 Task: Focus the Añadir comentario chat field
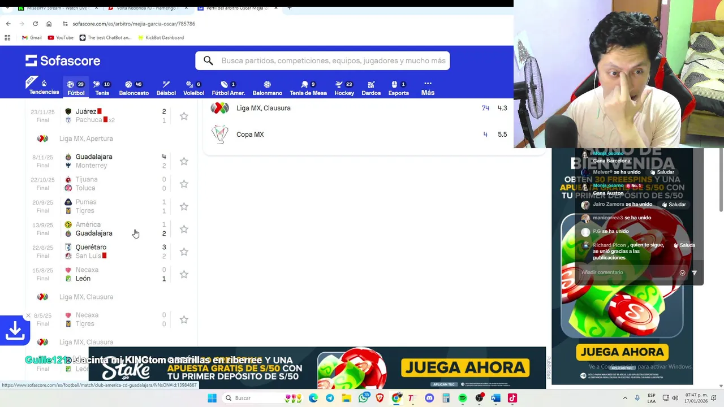[x=628, y=272]
